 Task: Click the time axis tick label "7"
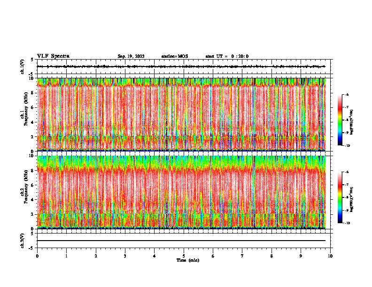coord(242,256)
